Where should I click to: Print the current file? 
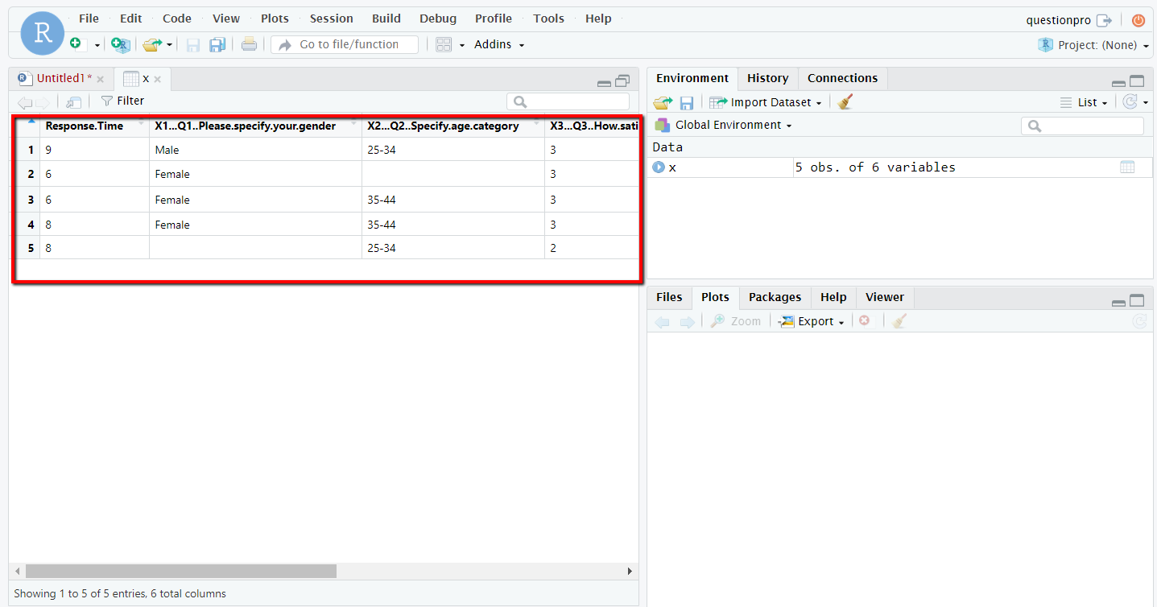(249, 44)
